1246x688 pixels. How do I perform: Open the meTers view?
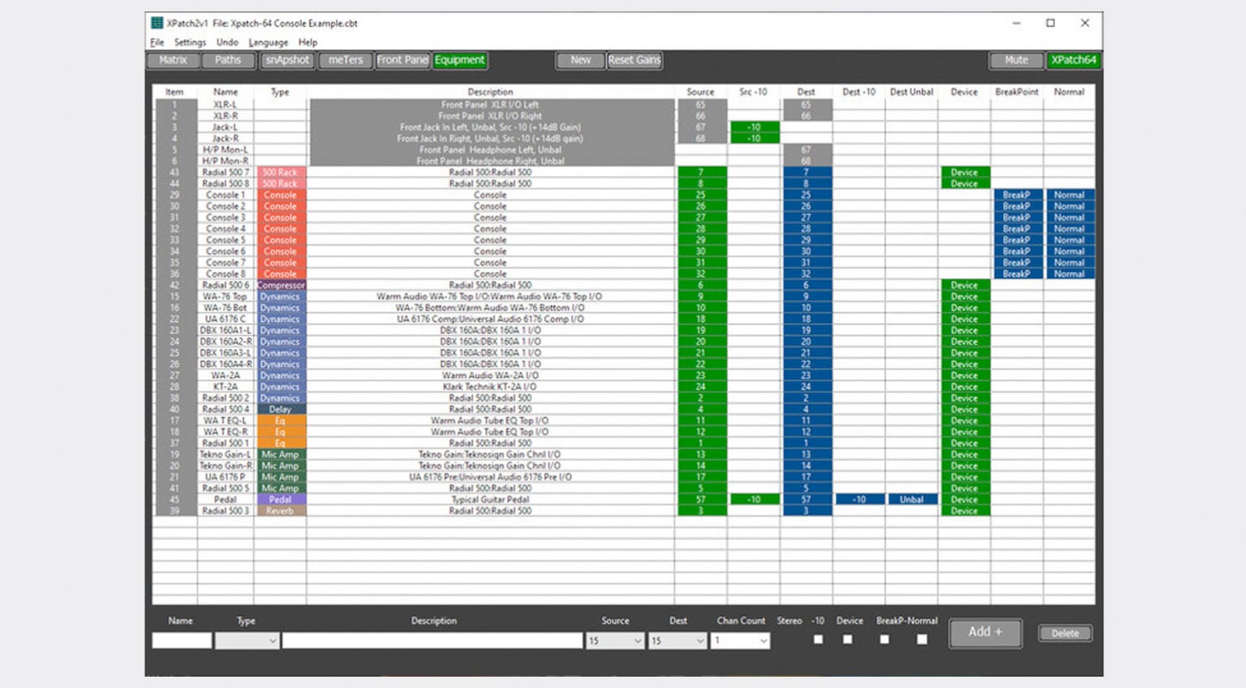tap(346, 60)
